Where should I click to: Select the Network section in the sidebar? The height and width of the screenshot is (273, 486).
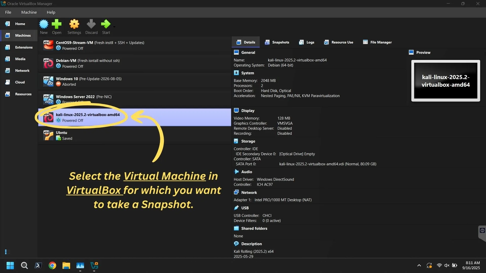tap(22, 71)
